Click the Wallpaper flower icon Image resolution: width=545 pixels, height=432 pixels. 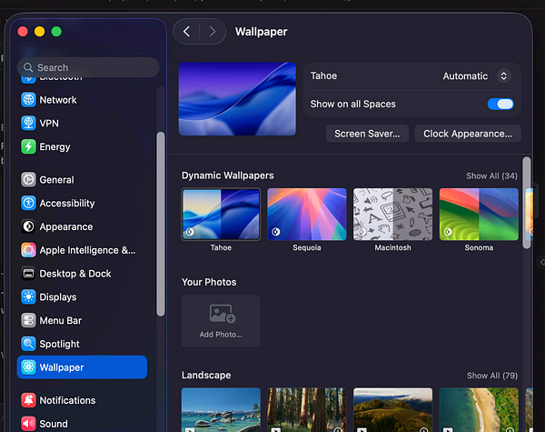(28, 367)
